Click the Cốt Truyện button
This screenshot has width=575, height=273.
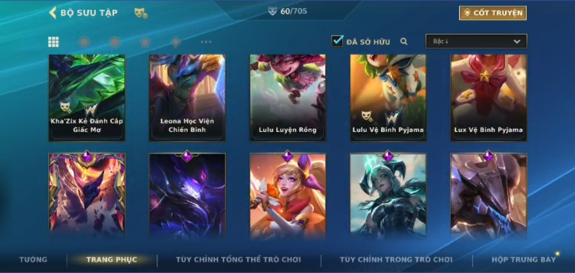pos(493,13)
